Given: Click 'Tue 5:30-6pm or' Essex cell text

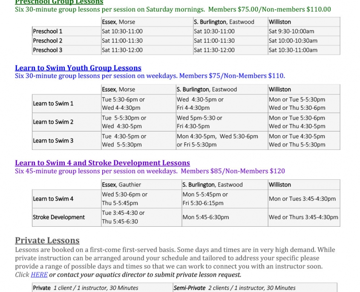Looking at the screenshot, I should (123, 99).
